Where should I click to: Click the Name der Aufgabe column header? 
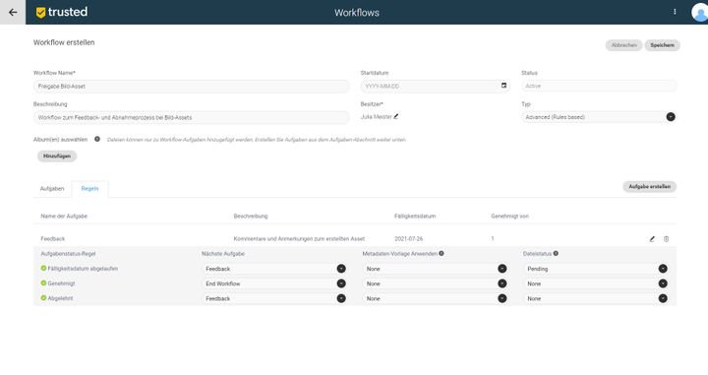click(x=64, y=217)
